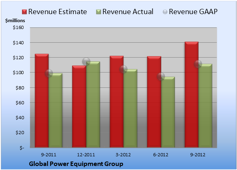
Task: Click the gray Revenue GAAP legend marker
Action: tap(165, 12)
